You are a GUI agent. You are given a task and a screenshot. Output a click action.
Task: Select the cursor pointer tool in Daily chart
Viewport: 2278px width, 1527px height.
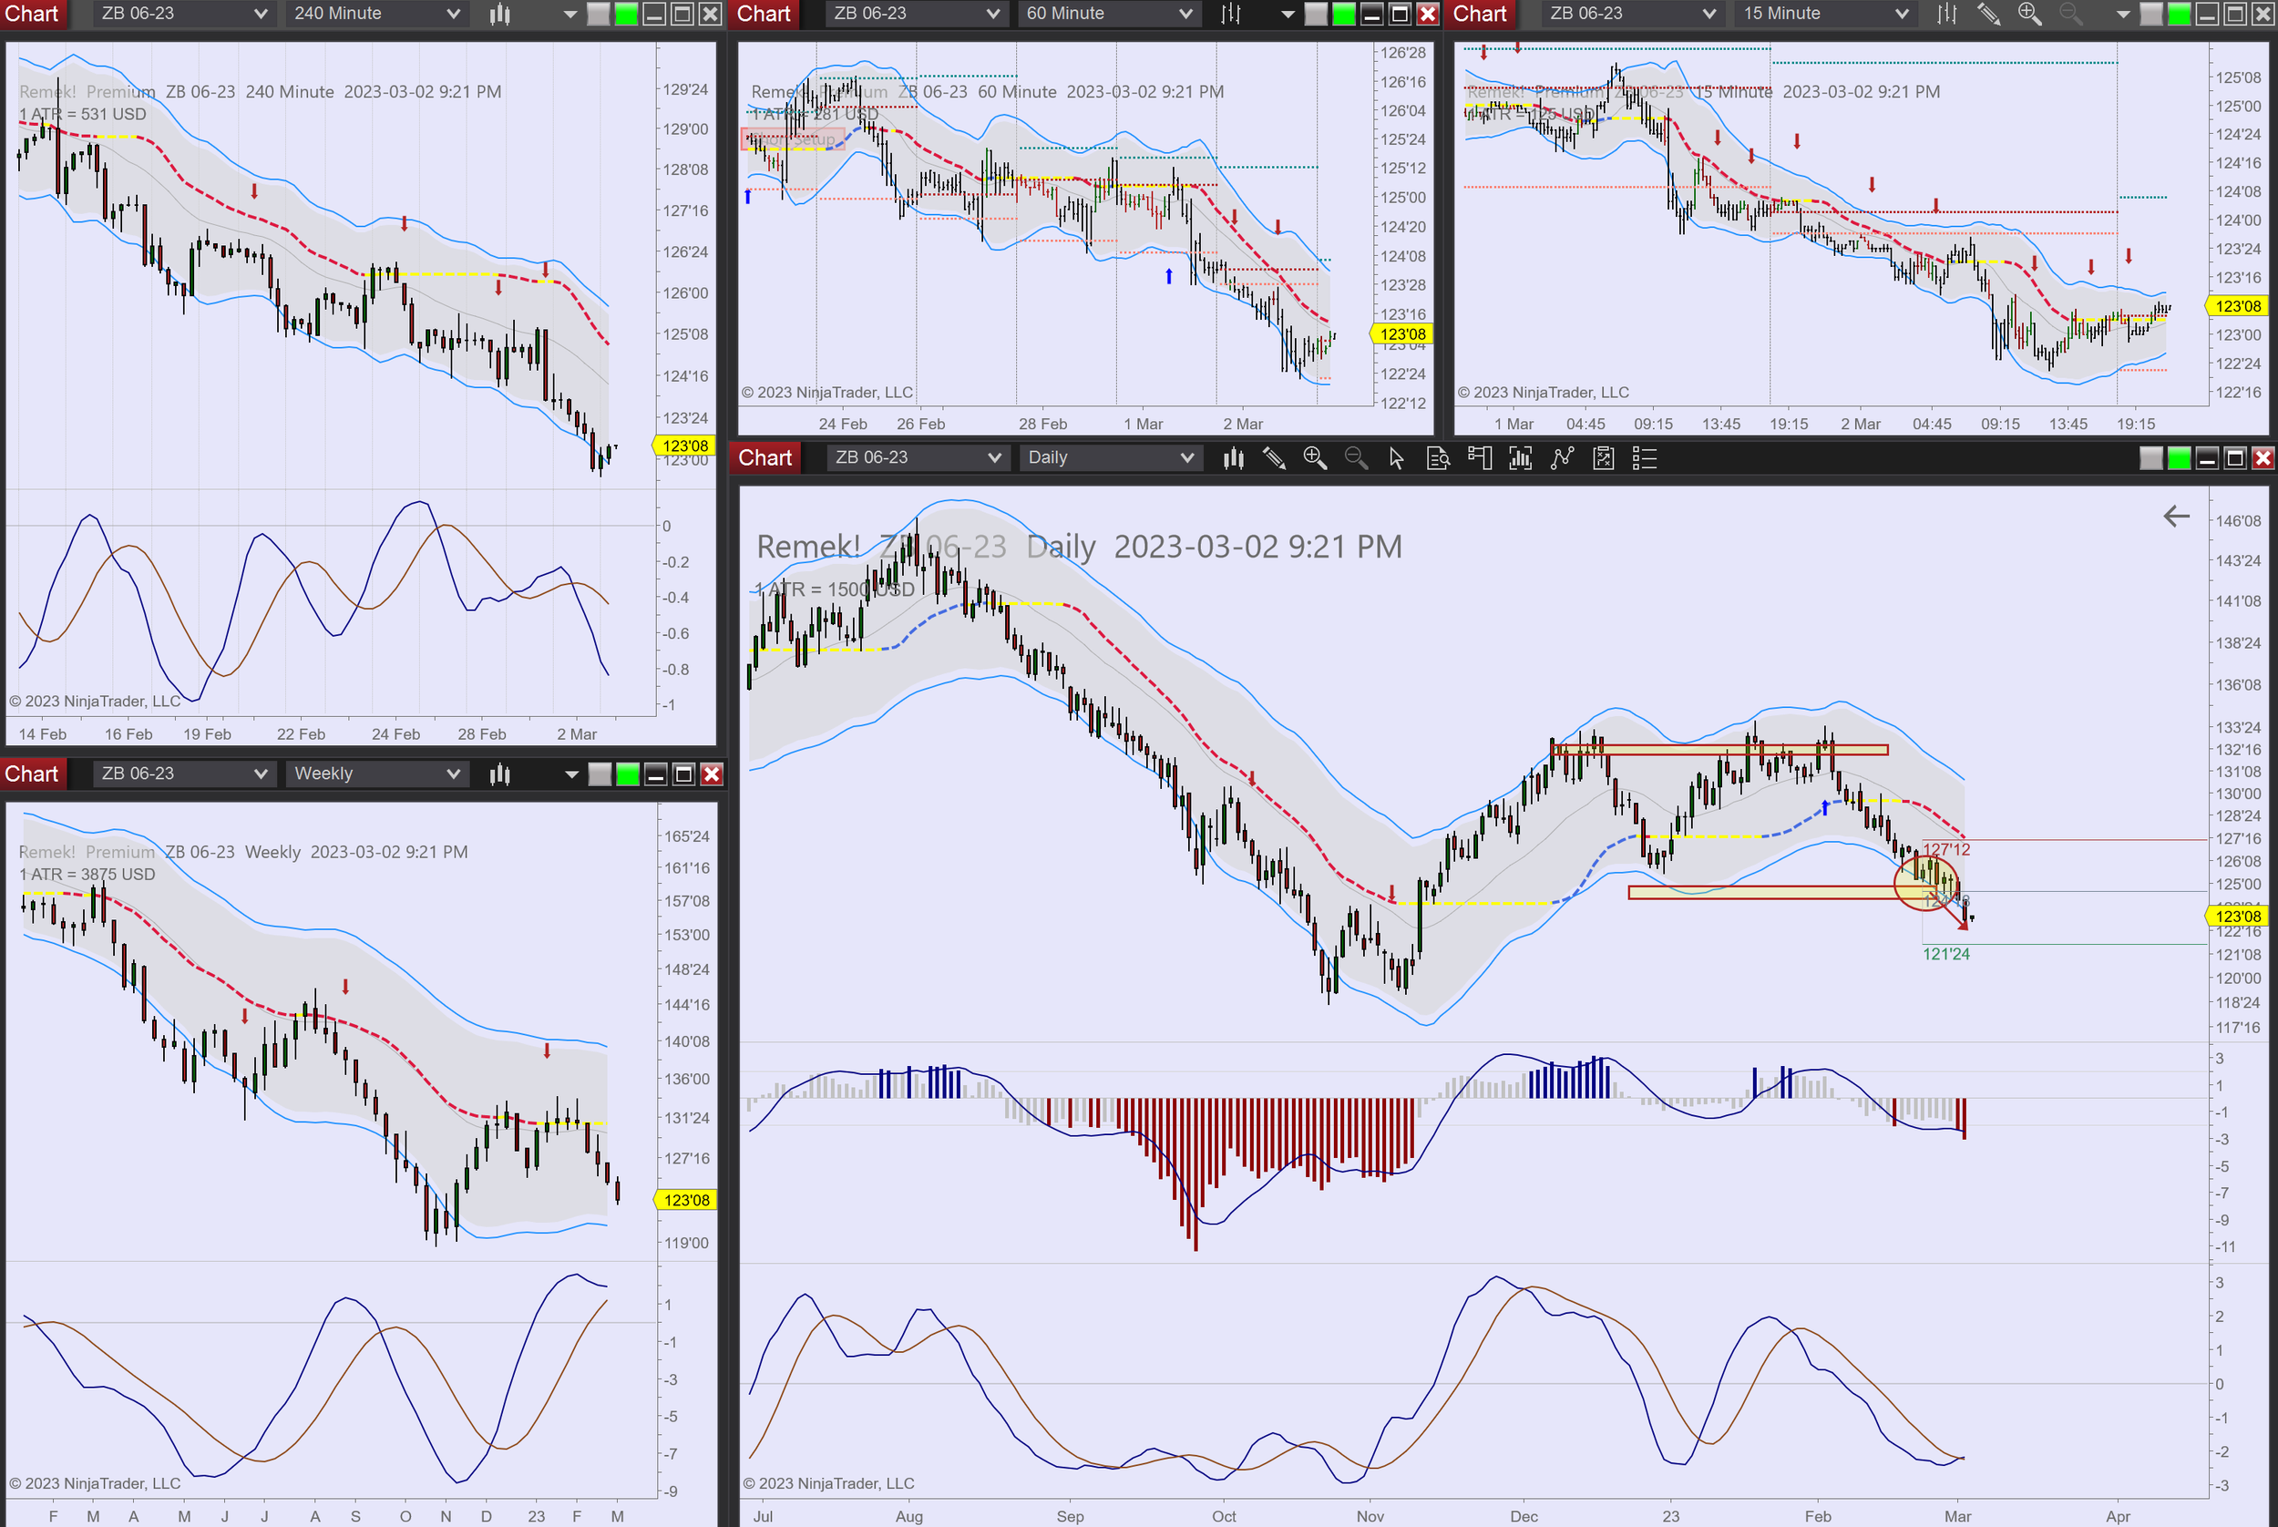[1396, 457]
